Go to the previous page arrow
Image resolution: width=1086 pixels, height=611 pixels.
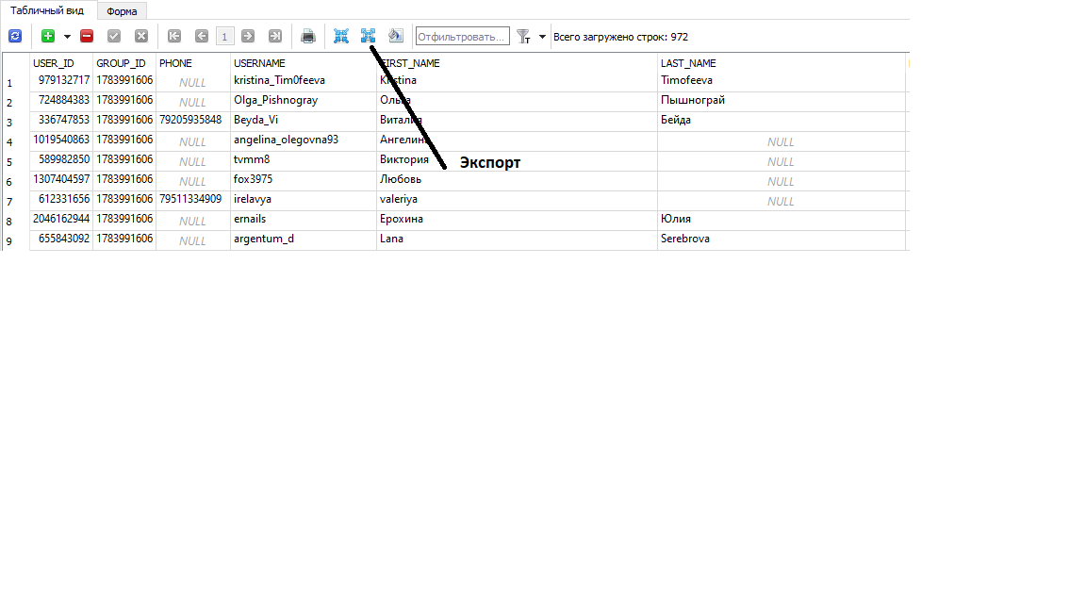tap(201, 36)
